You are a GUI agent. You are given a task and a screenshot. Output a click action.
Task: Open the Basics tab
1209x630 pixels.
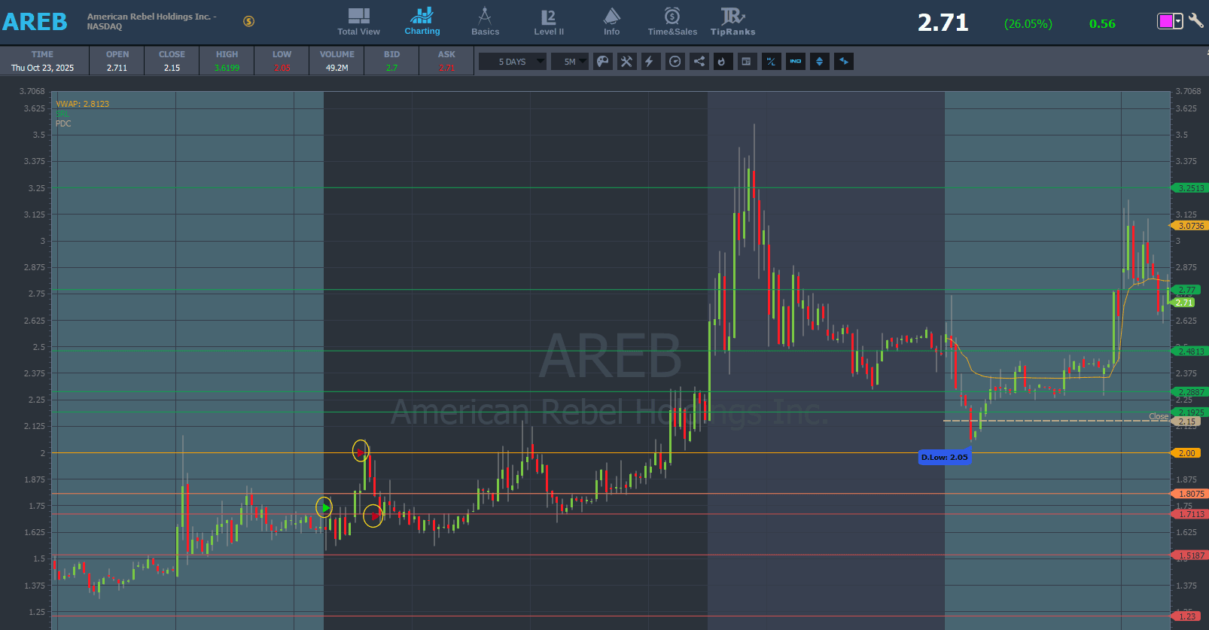point(485,22)
